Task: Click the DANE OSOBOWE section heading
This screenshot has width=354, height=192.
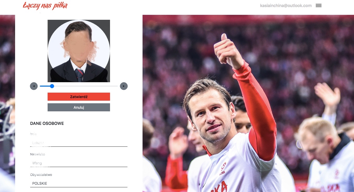Action: coord(47,123)
